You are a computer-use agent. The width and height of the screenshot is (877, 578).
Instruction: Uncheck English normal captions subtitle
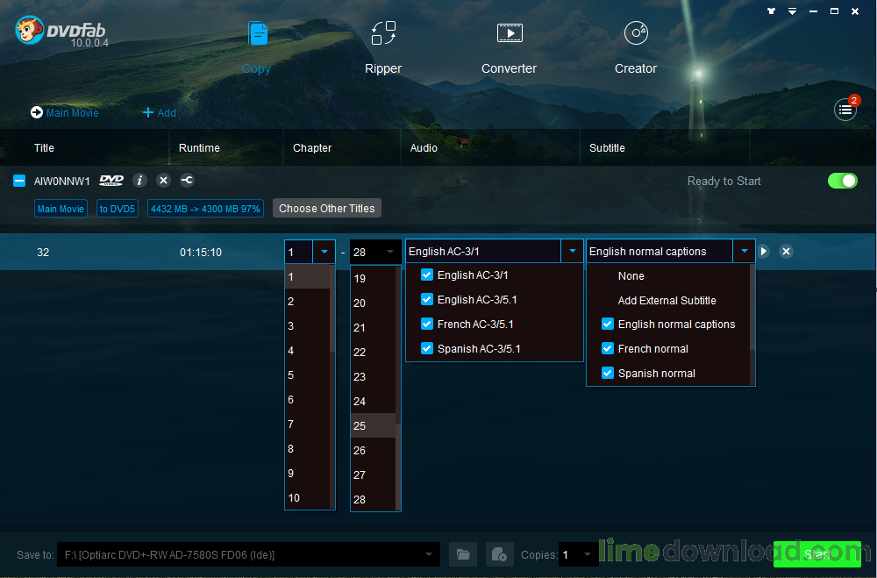point(608,324)
